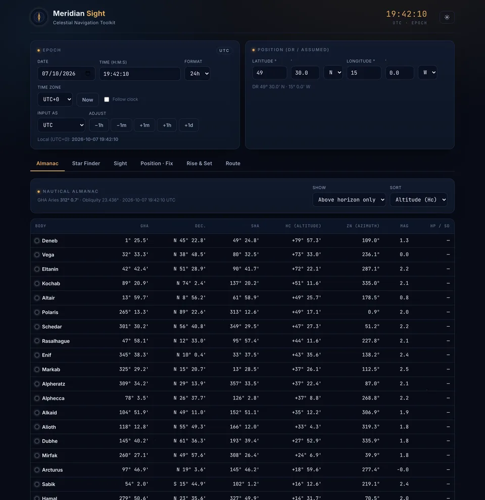Click the −1m adjust button
The image size is (485, 500).
pyautogui.click(x=121, y=125)
